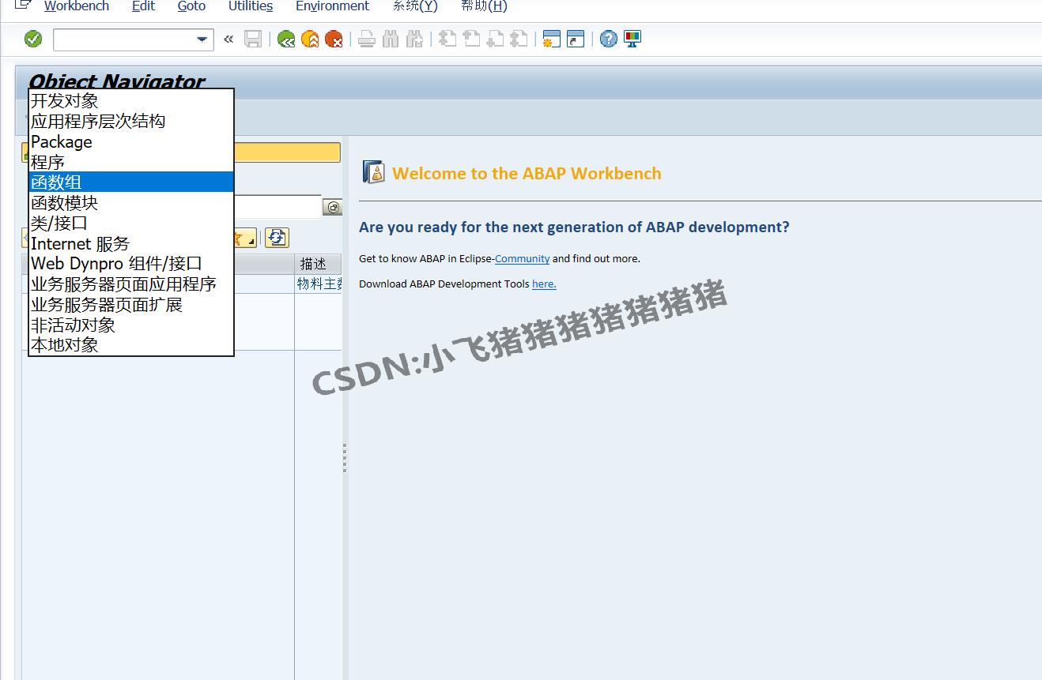1042x680 pixels.
Task: Choose 非活动对象 from the list
Action: tap(131, 325)
